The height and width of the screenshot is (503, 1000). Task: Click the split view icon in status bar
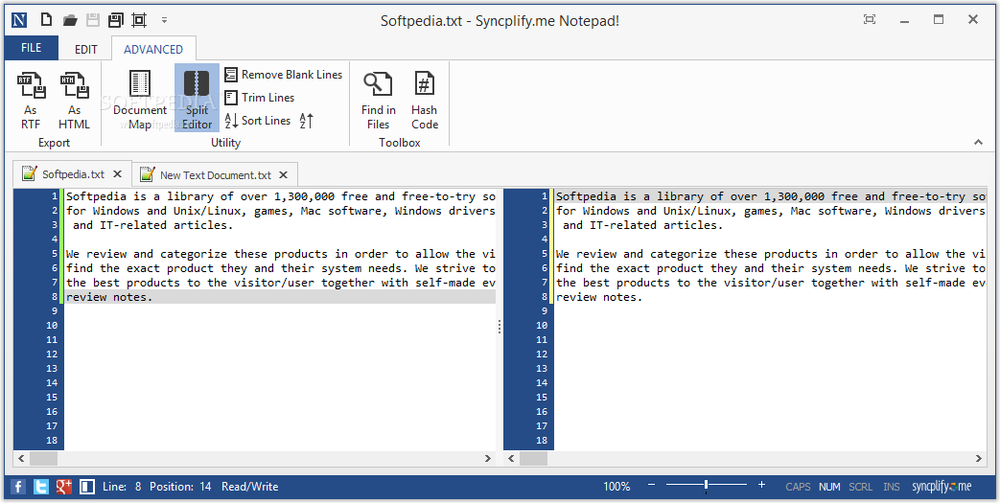click(86, 487)
